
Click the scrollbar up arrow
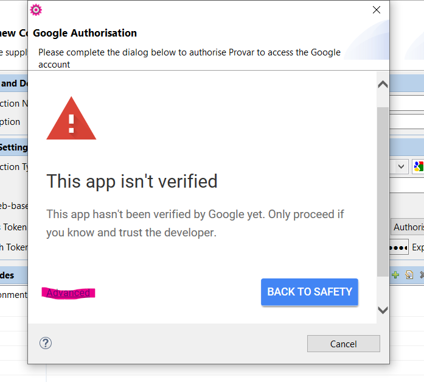(383, 85)
